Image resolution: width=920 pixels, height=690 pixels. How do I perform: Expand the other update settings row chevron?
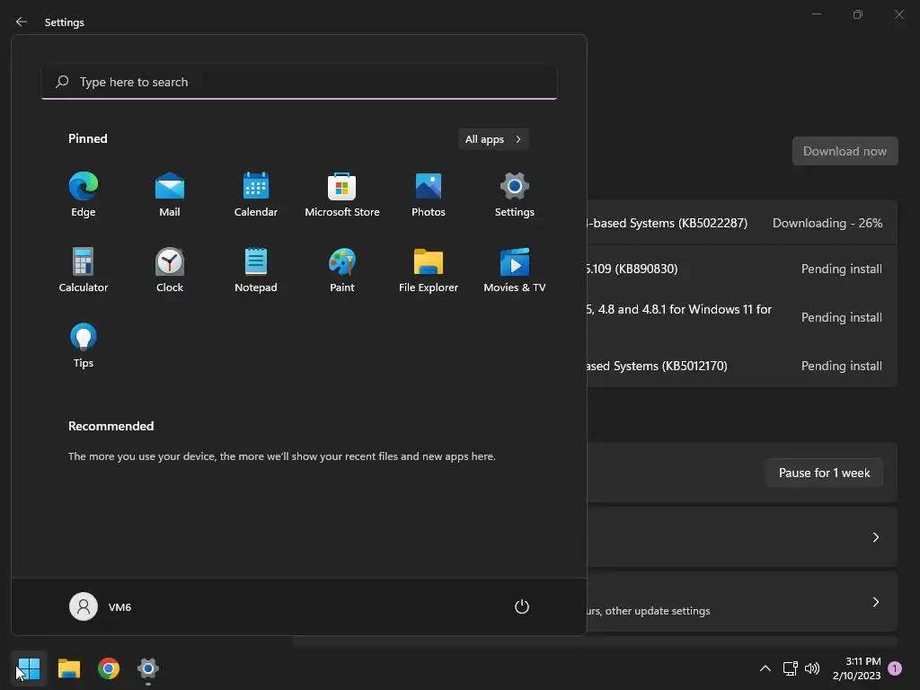click(x=875, y=602)
